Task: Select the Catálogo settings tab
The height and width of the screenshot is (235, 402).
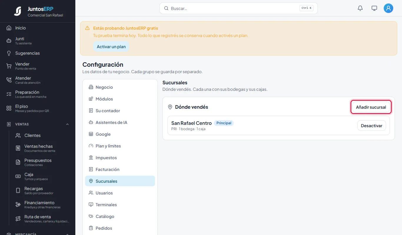Action: pyautogui.click(x=120, y=216)
